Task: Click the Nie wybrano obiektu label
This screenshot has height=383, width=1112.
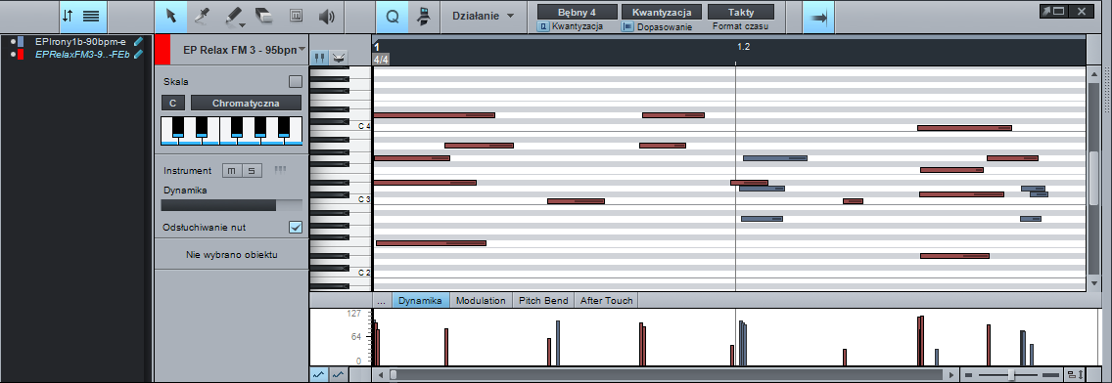Action: 232,254
